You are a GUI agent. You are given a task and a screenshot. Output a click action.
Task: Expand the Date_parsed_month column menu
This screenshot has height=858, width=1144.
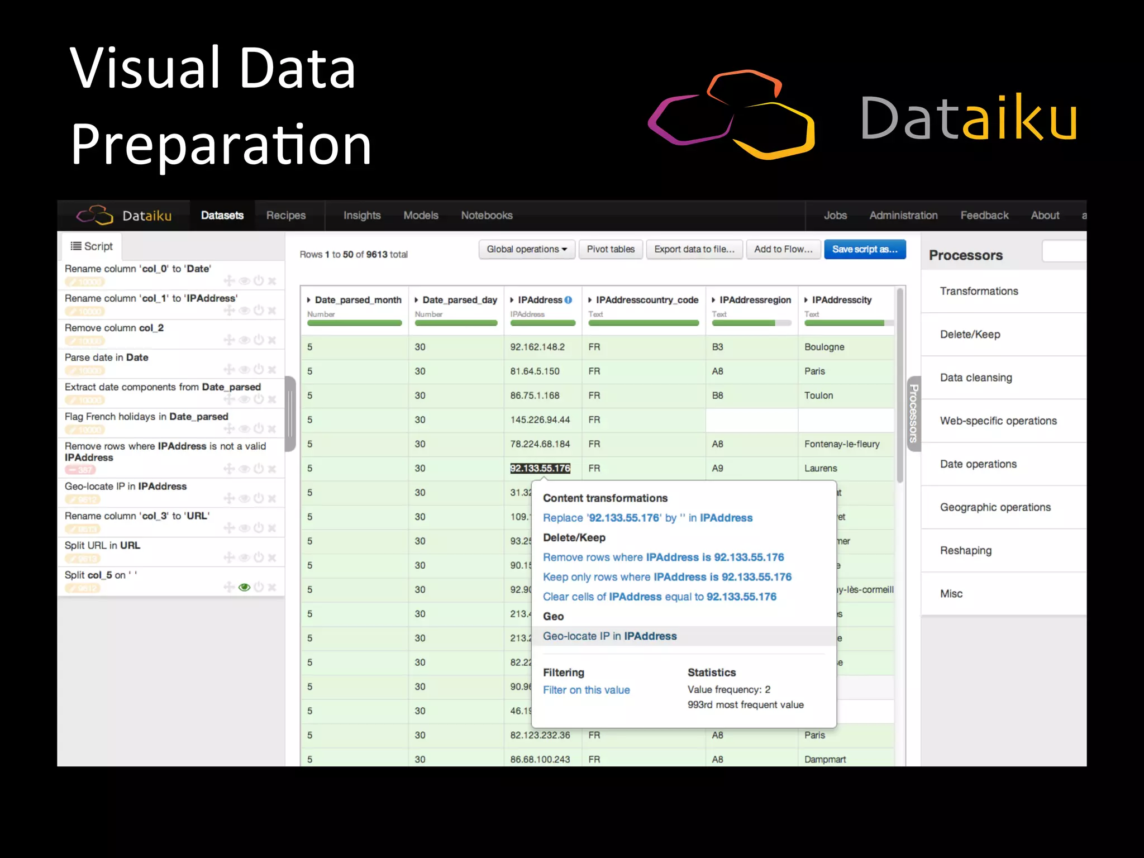pyautogui.click(x=309, y=300)
